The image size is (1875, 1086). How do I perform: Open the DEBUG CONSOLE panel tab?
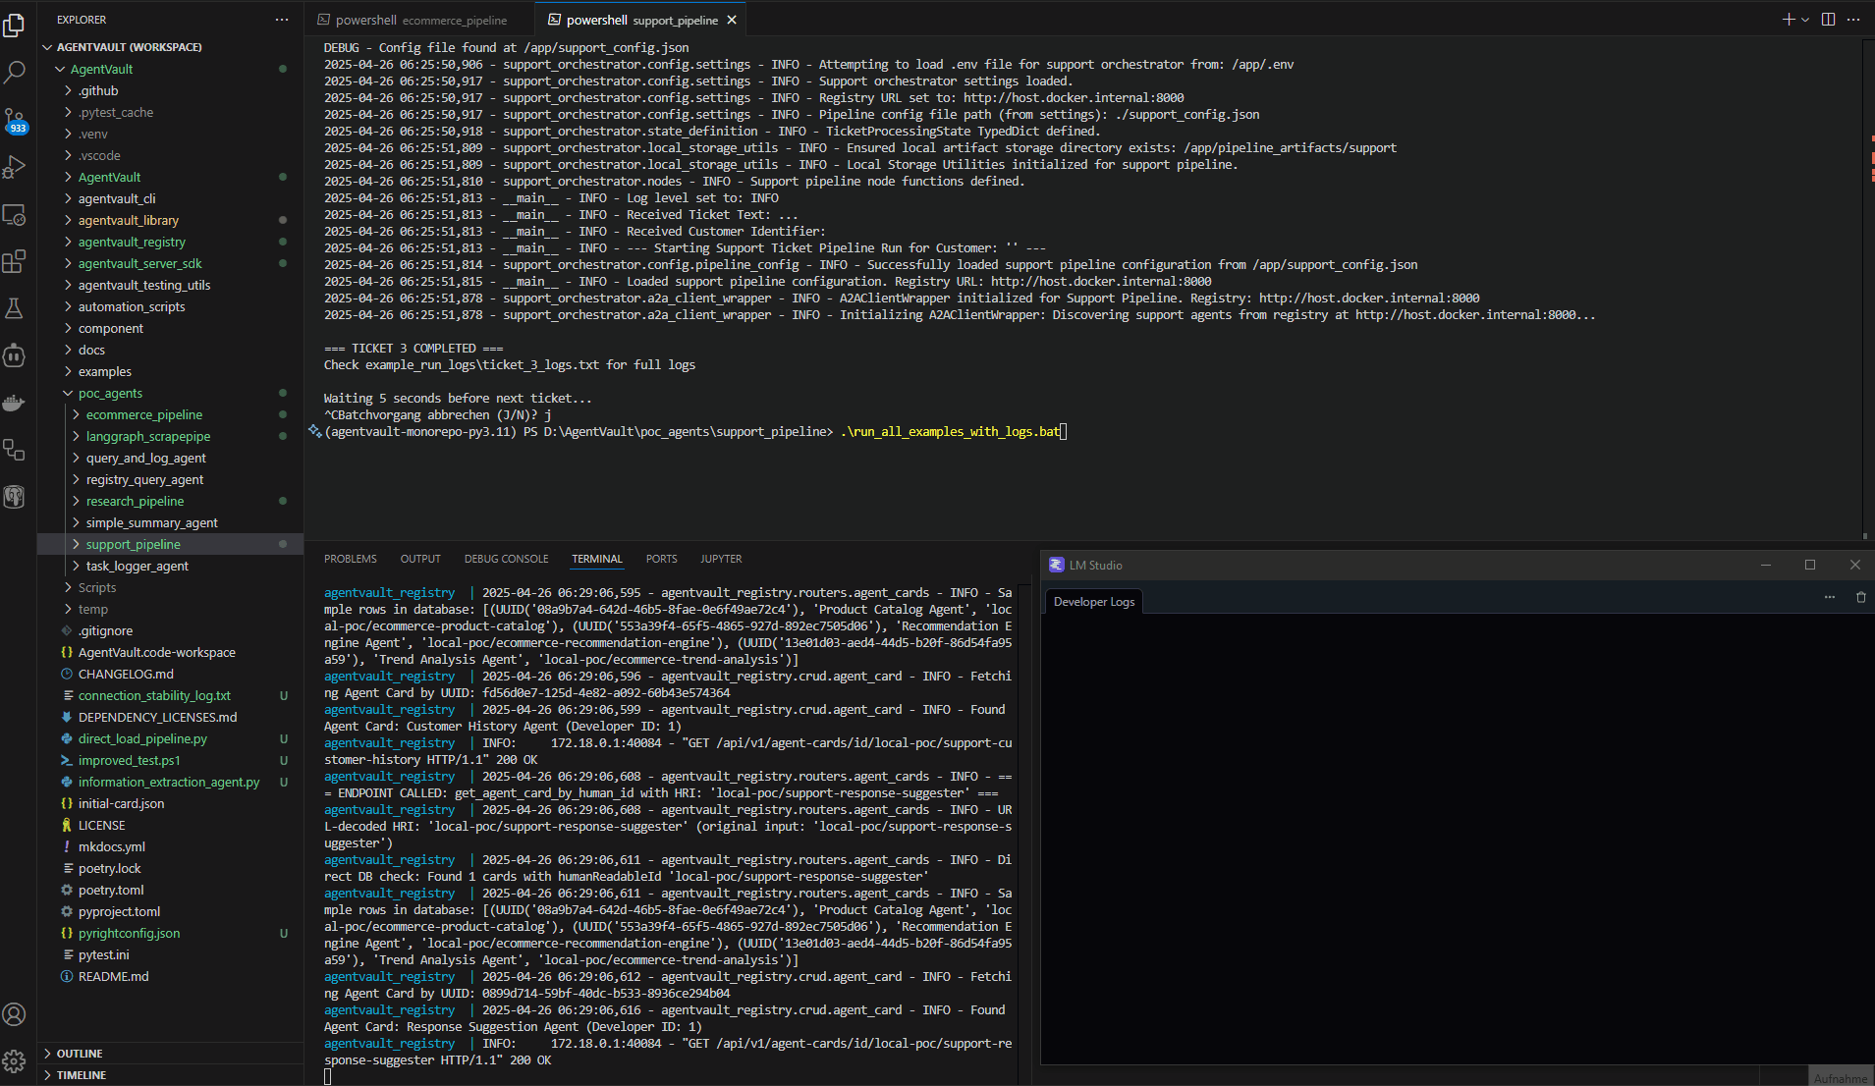tap(506, 559)
